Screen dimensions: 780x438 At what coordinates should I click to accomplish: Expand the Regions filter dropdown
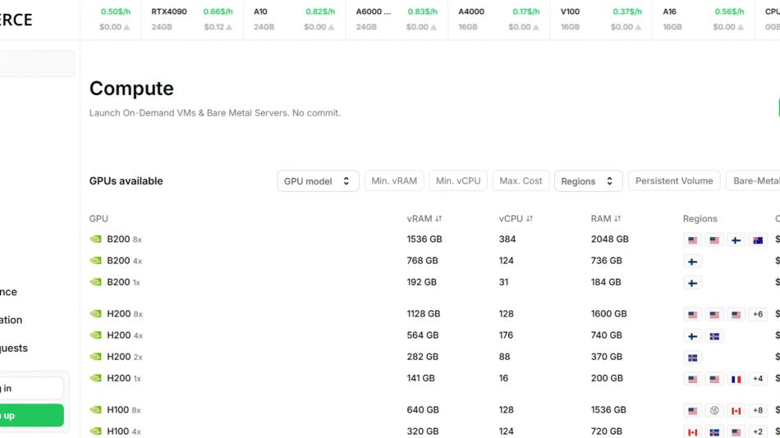[x=588, y=181]
